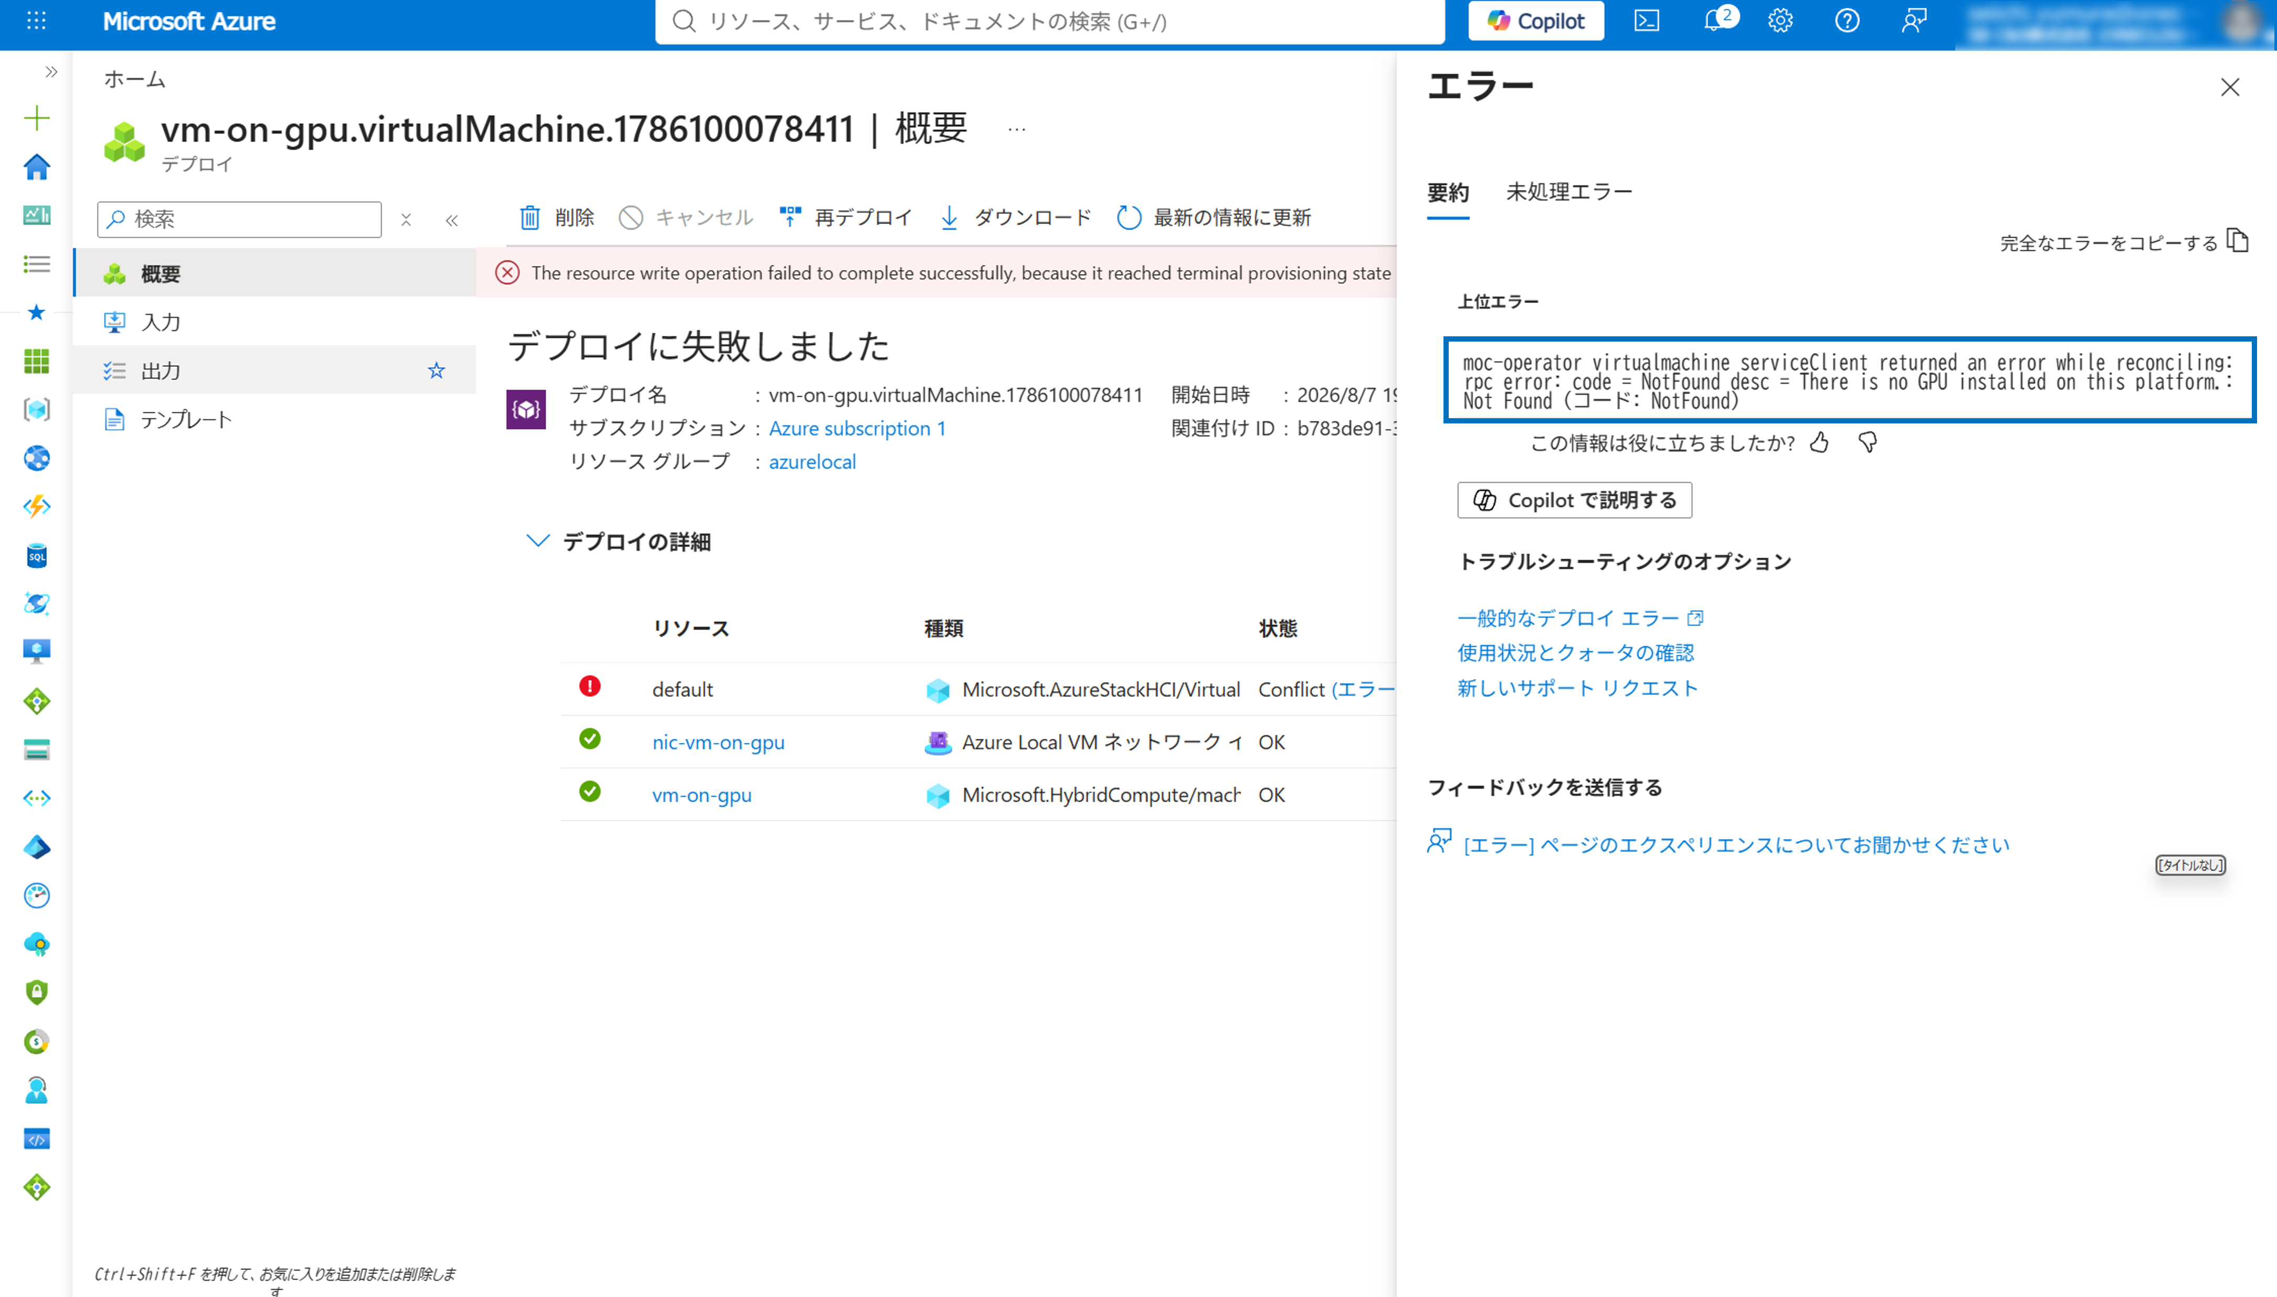Click the create a resource plus icon
The height and width of the screenshot is (1297, 2277).
[37, 119]
